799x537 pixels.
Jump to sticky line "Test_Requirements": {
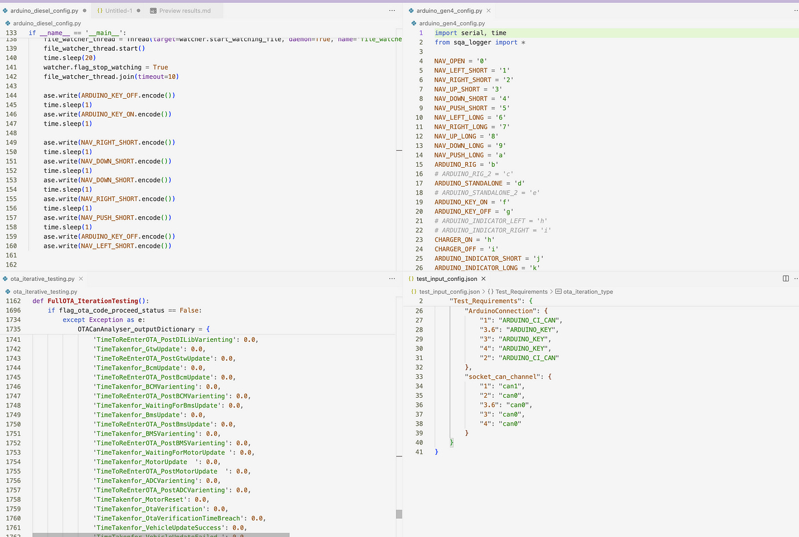pos(491,301)
